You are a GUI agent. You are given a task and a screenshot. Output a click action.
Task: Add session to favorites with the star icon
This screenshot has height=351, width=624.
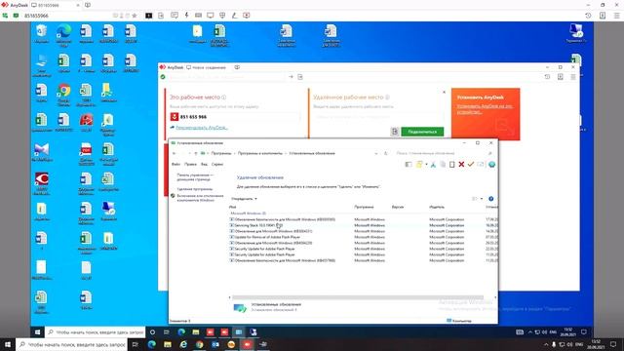[x=135, y=16]
